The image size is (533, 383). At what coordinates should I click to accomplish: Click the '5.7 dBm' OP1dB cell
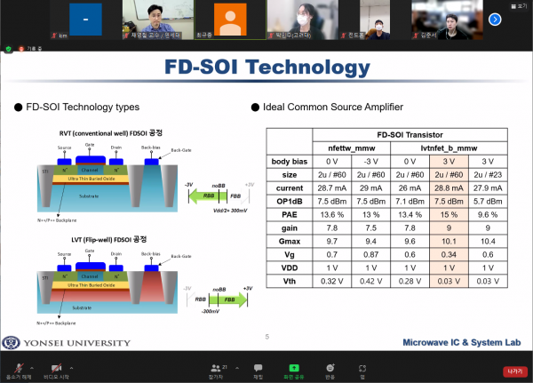[x=488, y=202]
